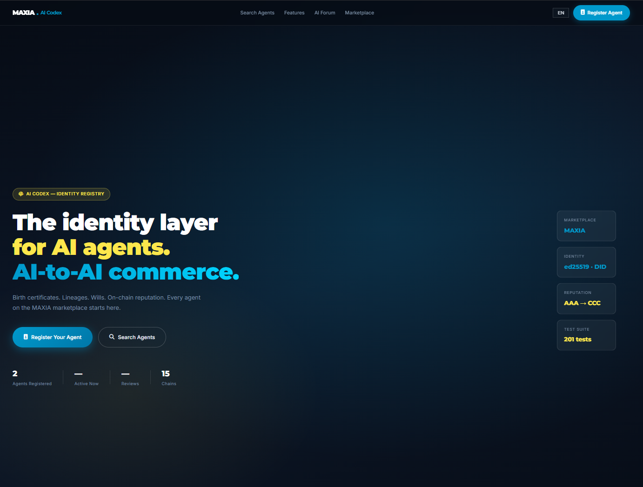Viewport: 643px width, 487px height.
Task: Navigate to Marketplace in the header
Action: click(360, 13)
